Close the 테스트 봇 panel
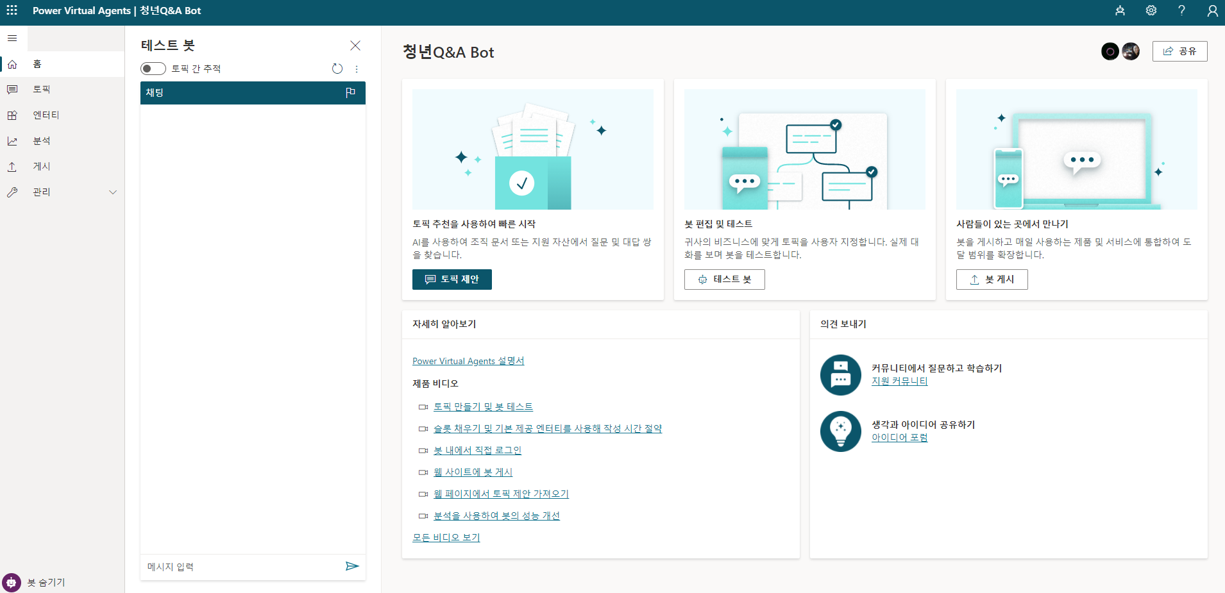1225x593 pixels. [355, 46]
